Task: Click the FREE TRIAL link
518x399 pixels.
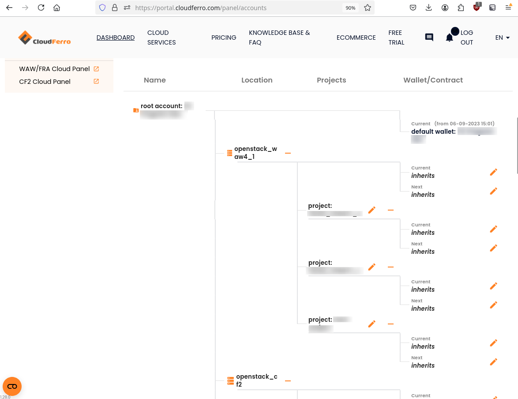Action: [x=396, y=38]
